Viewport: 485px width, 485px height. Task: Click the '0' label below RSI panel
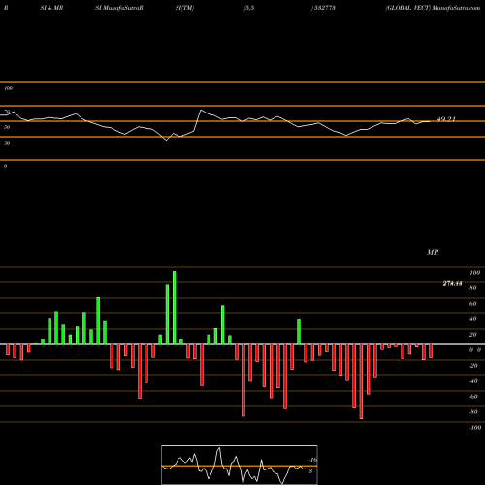[x=5, y=166]
